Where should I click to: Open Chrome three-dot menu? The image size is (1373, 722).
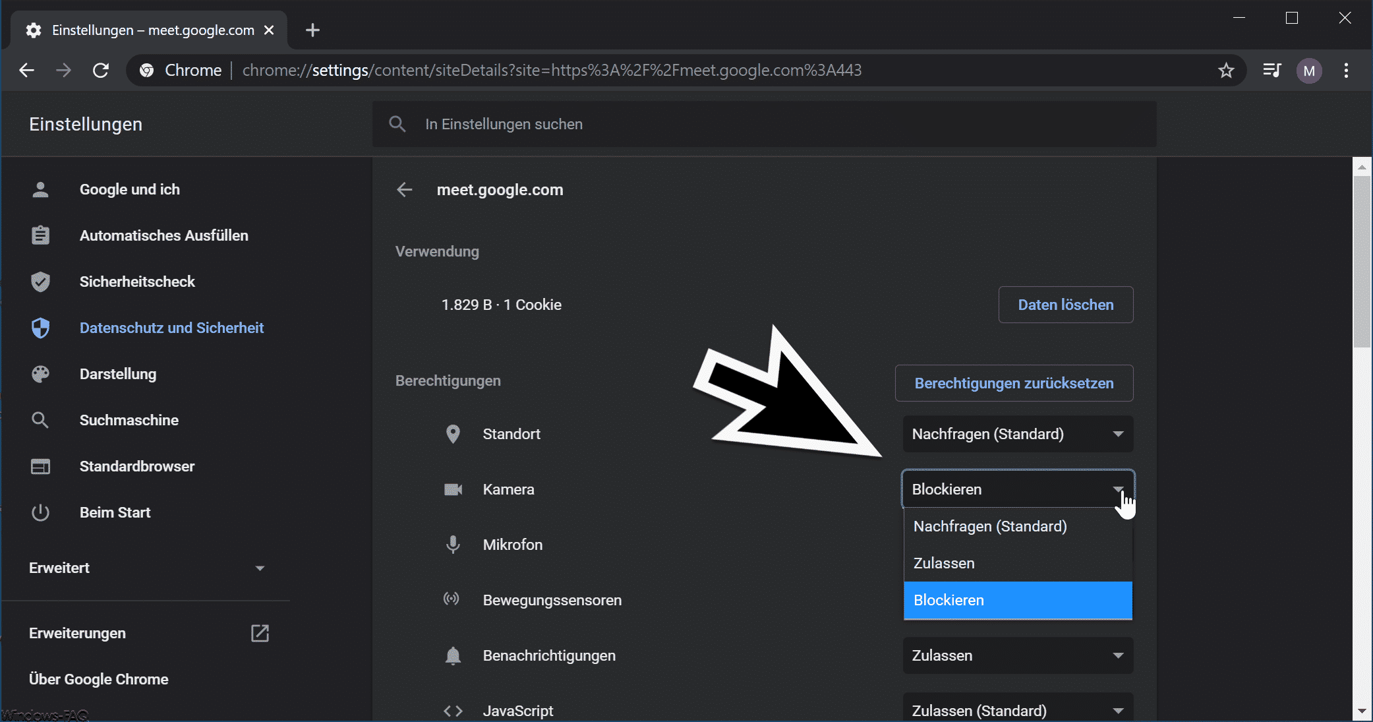(x=1346, y=70)
